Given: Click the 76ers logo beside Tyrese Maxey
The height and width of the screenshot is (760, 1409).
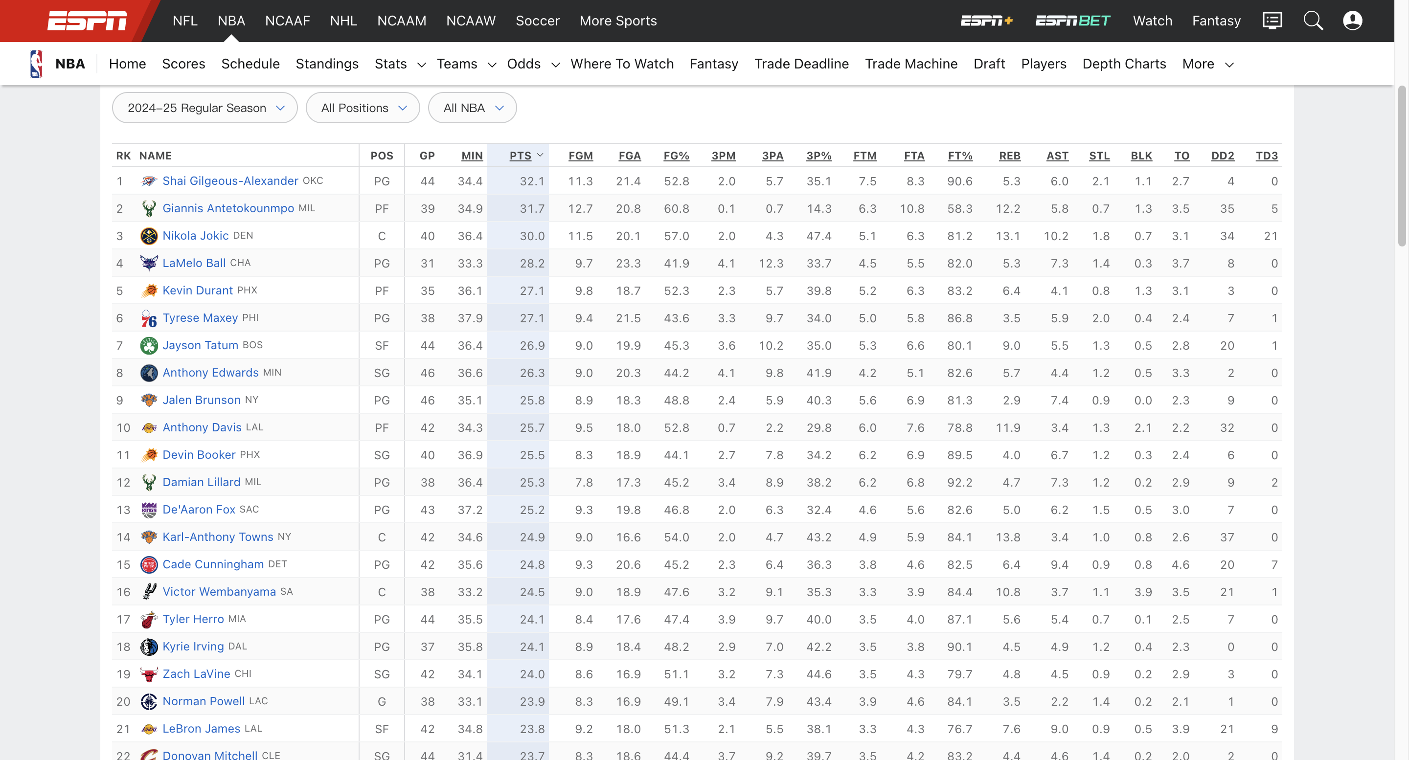Looking at the screenshot, I should point(149,318).
